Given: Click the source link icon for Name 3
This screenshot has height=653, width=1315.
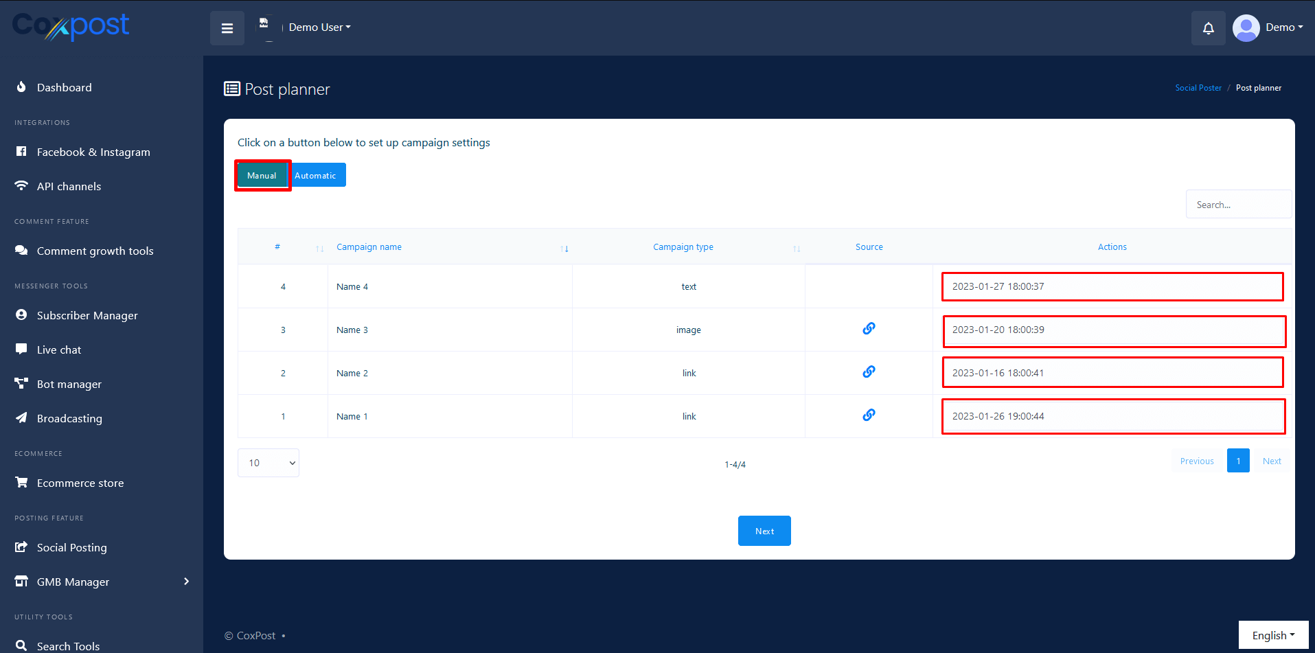Looking at the screenshot, I should [x=869, y=329].
